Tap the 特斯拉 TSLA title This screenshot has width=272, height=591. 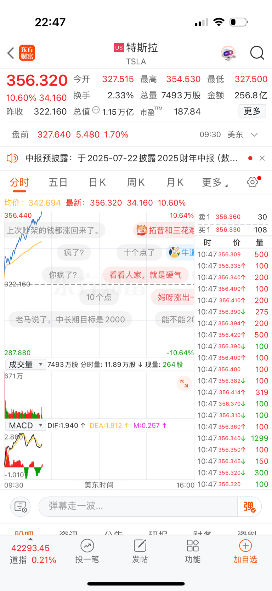(136, 53)
